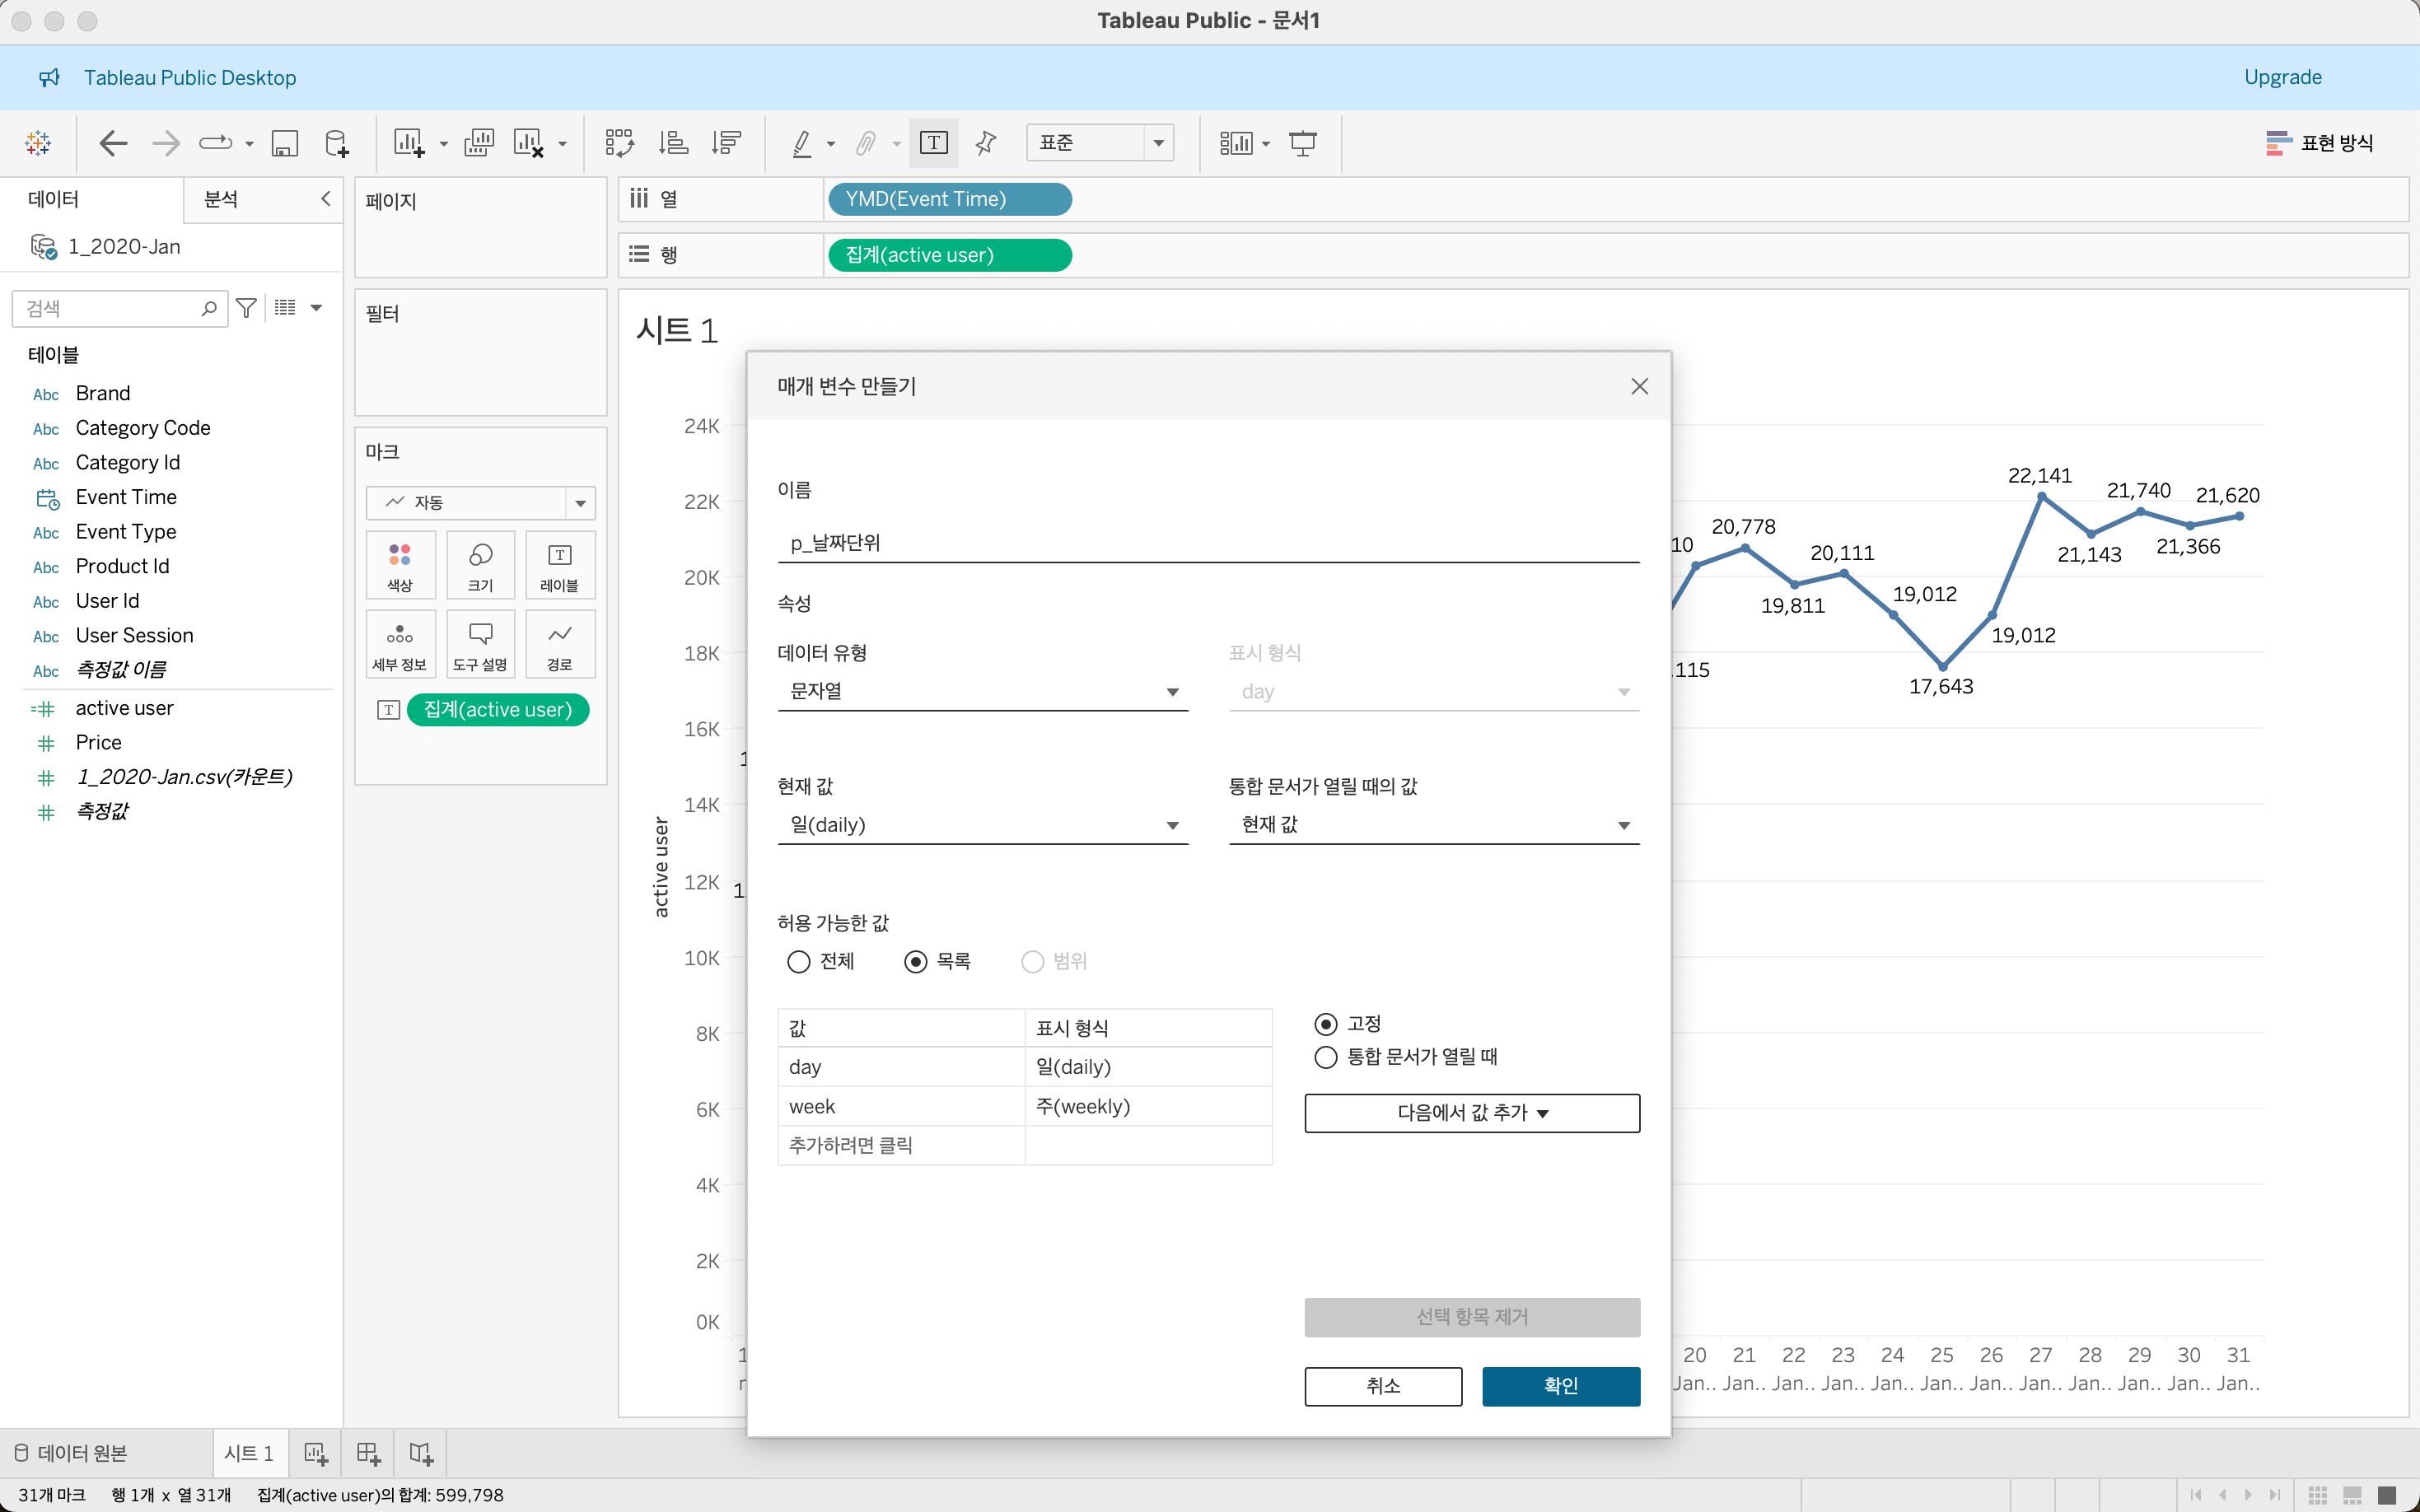Select the 목록 radio option

point(915,961)
